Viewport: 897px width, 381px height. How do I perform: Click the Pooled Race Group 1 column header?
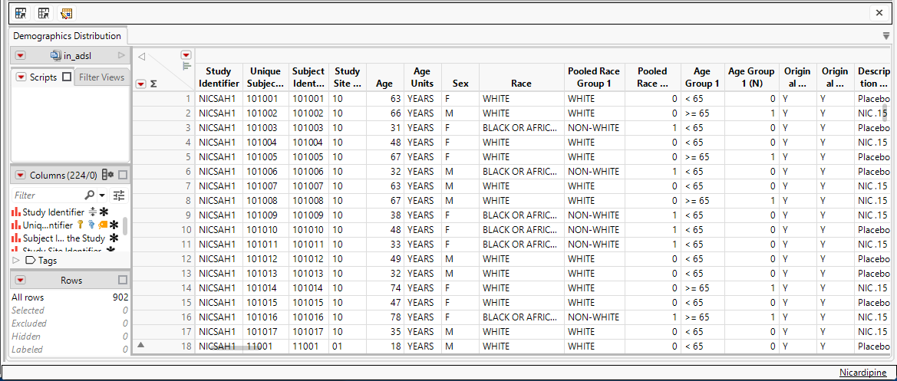(593, 77)
